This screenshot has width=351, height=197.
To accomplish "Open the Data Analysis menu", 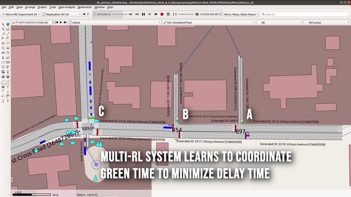I will [x=67, y=7].
